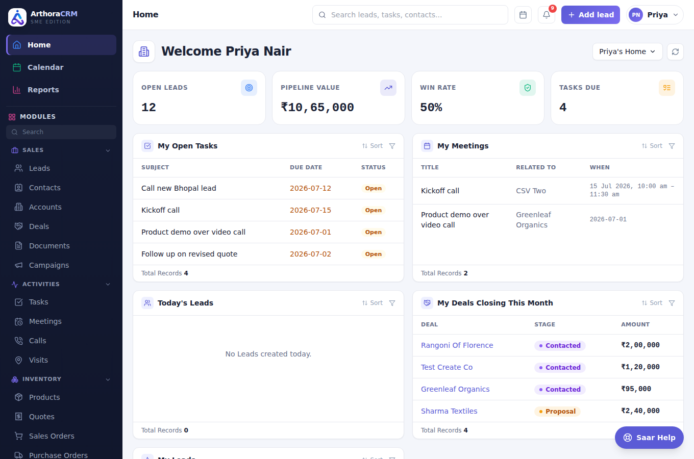Click the 2026-07-01 task due date
694x459 pixels.
click(x=310, y=232)
